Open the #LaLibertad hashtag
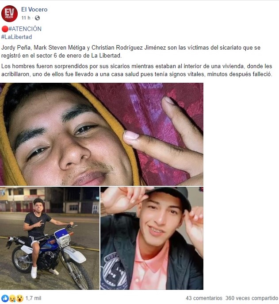The image size is (279, 304). point(16,37)
